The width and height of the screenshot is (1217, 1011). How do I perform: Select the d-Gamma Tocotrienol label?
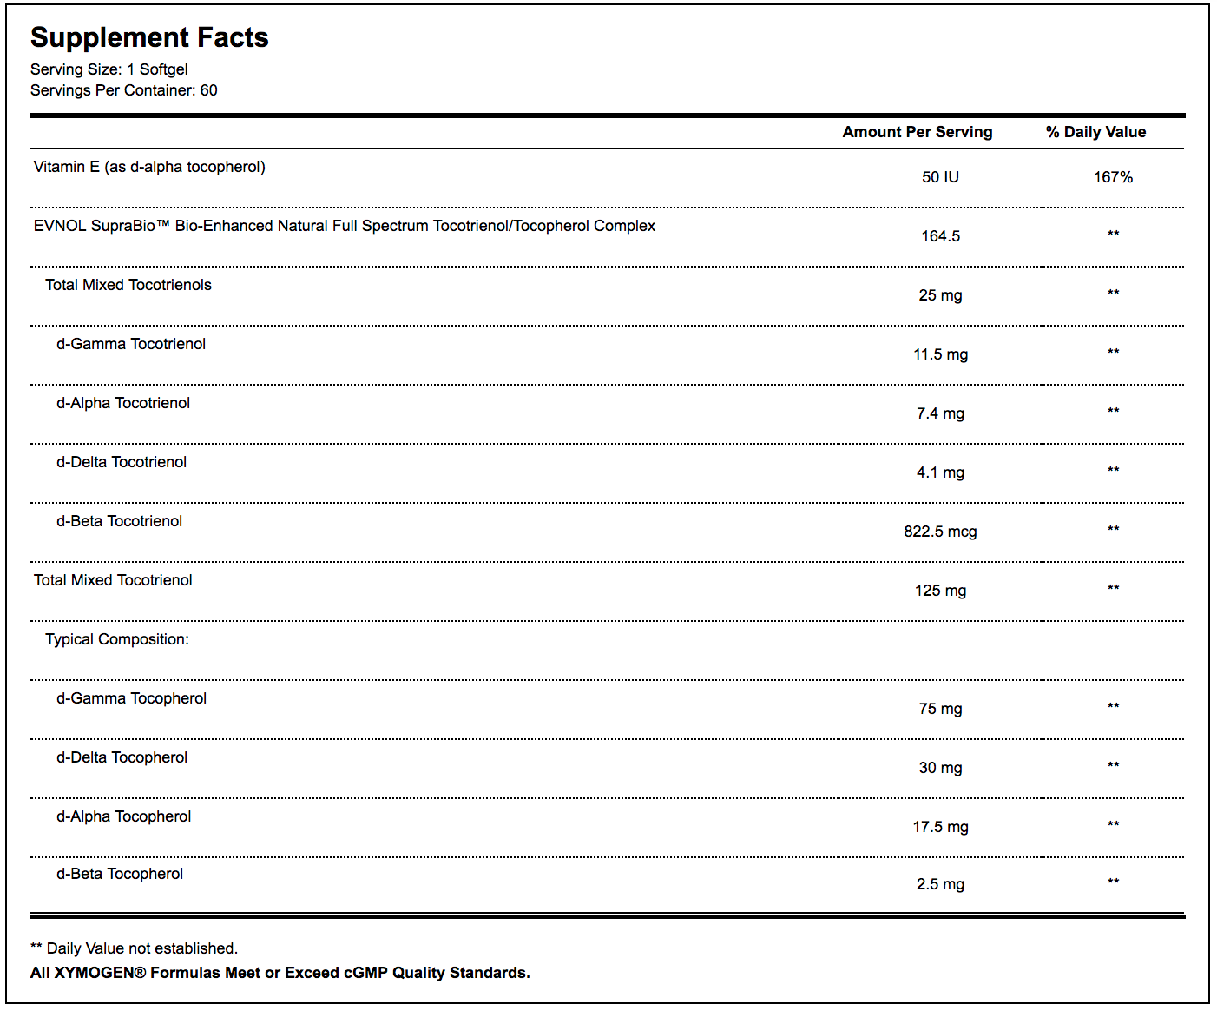pos(131,344)
